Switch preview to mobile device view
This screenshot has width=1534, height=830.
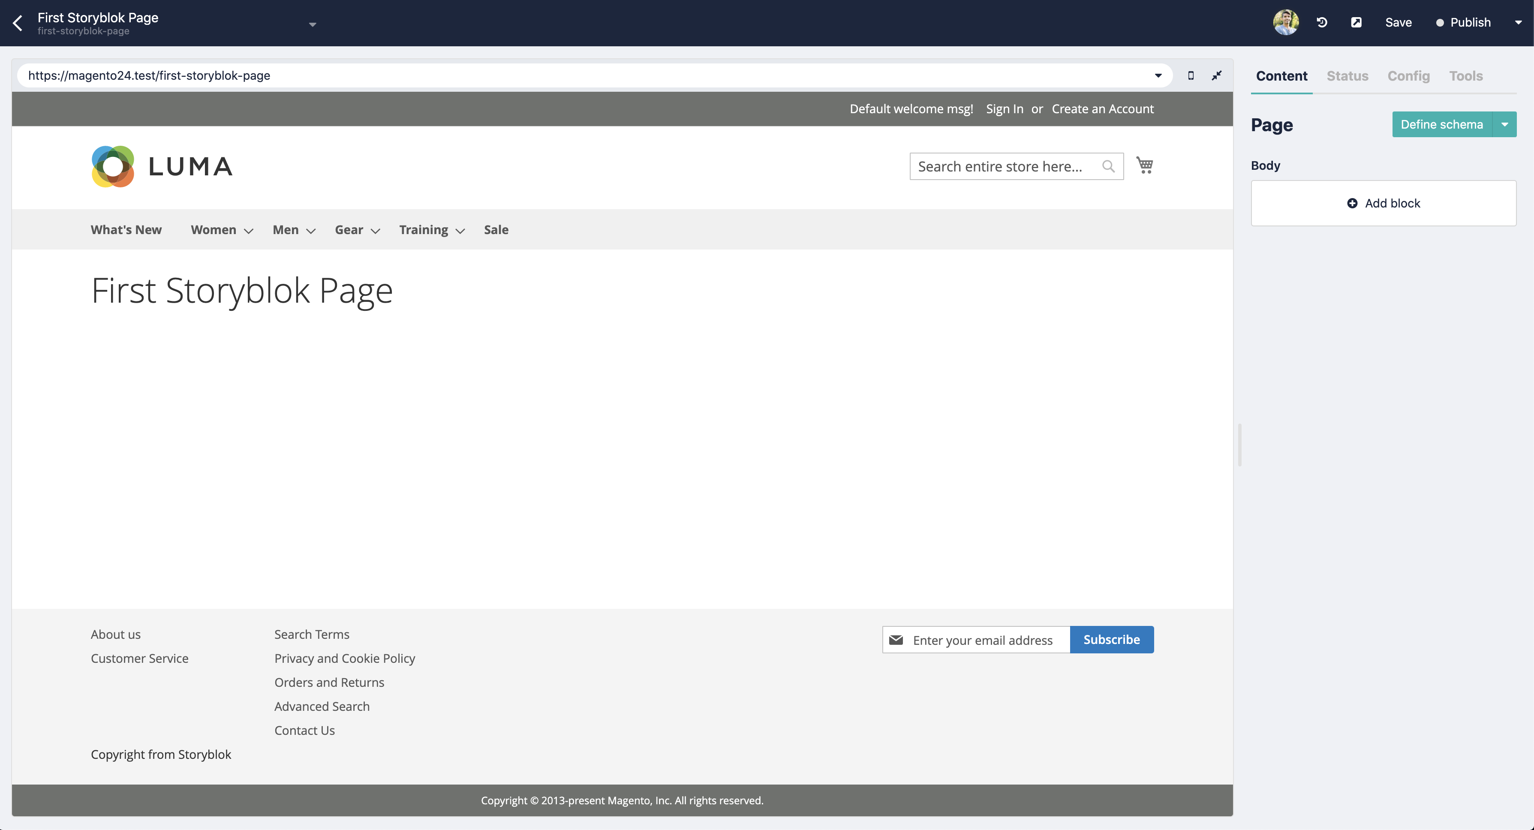[x=1191, y=75]
